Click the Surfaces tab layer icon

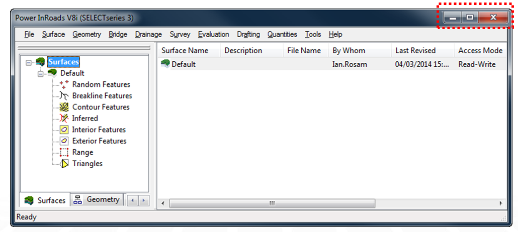point(29,200)
